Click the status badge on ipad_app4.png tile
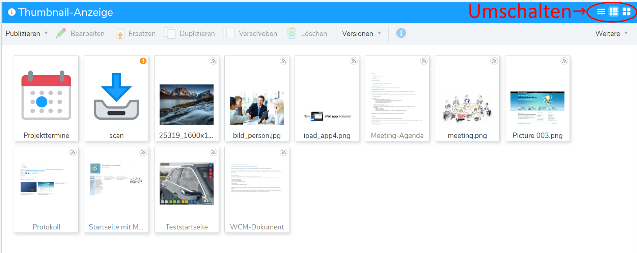 tap(354, 61)
